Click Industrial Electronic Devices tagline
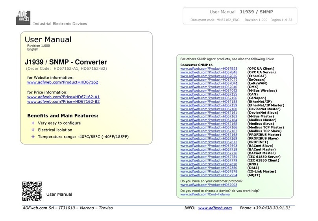 (x=60, y=24)
